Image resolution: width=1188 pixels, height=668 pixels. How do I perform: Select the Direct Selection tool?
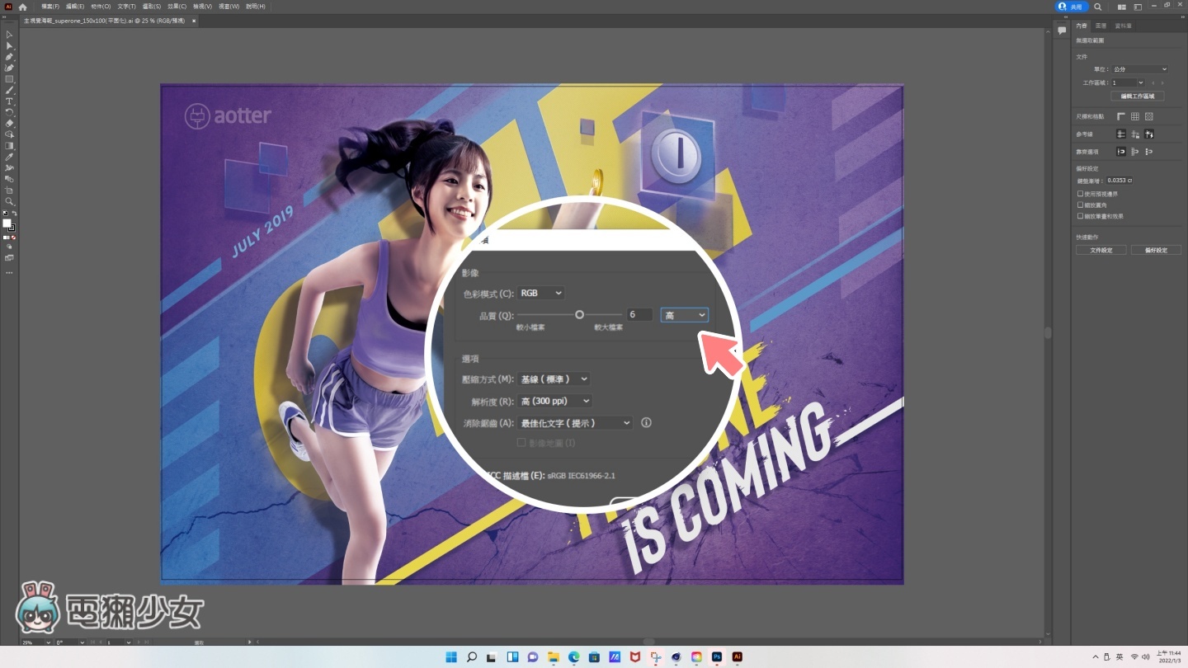coord(9,46)
